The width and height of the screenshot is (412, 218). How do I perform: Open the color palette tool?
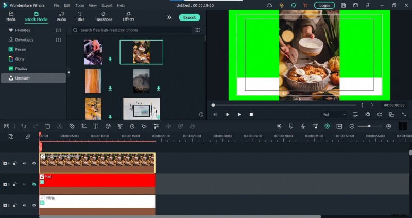(x=108, y=126)
